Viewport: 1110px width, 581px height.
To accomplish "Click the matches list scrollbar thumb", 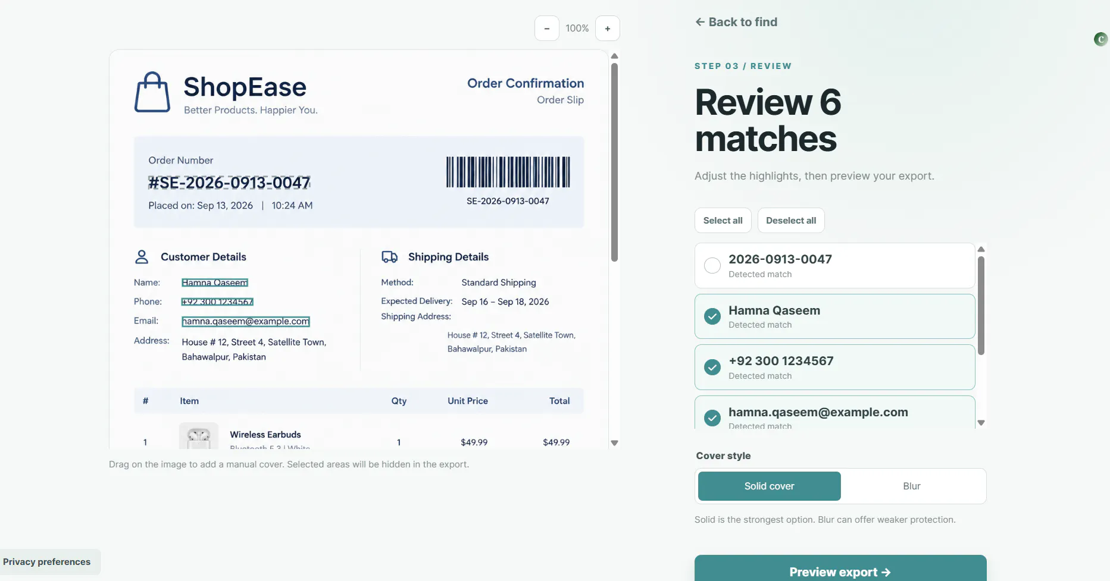I will click(x=981, y=306).
